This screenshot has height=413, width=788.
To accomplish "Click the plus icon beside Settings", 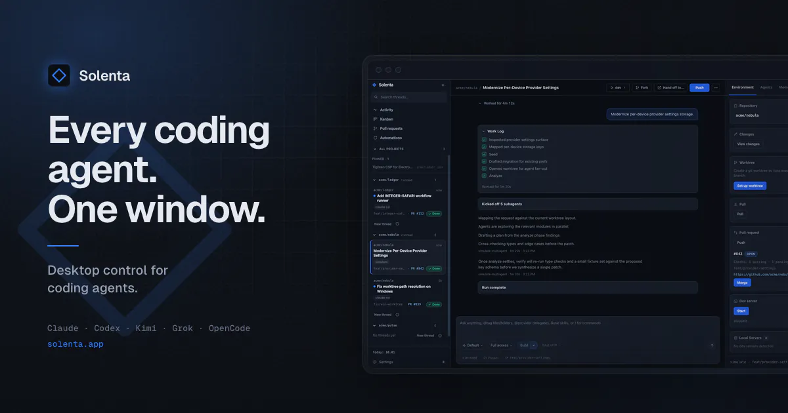I will [x=443, y=362].
